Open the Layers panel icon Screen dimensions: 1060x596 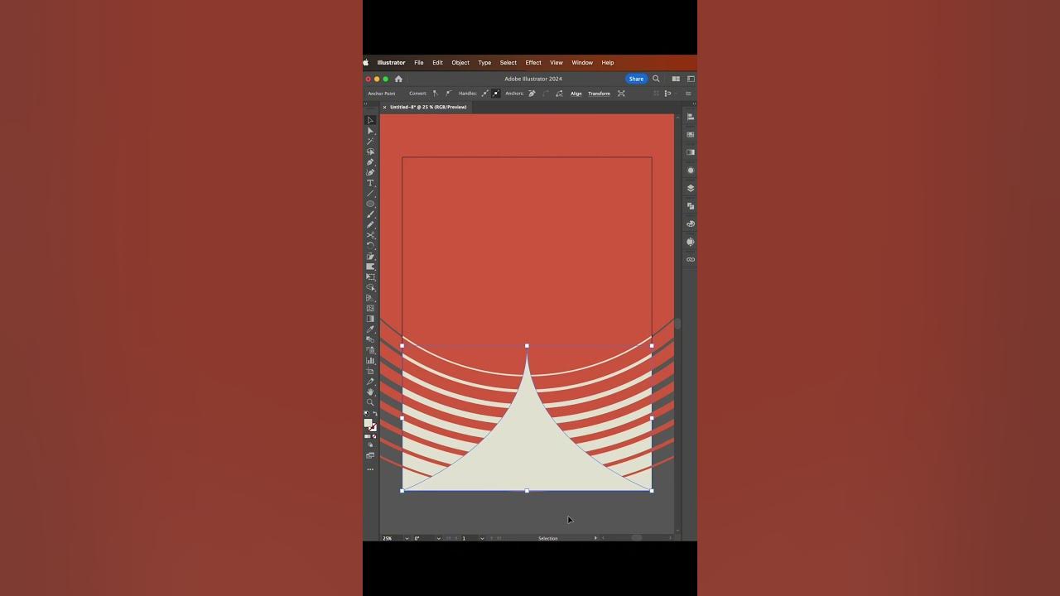[x=691, y=188]
